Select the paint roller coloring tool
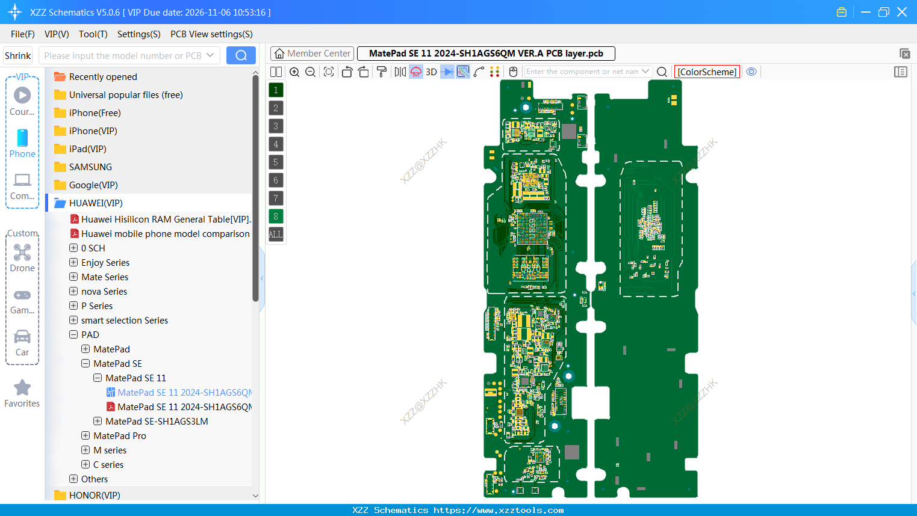 pyautogui.click(x=381, y=72)
